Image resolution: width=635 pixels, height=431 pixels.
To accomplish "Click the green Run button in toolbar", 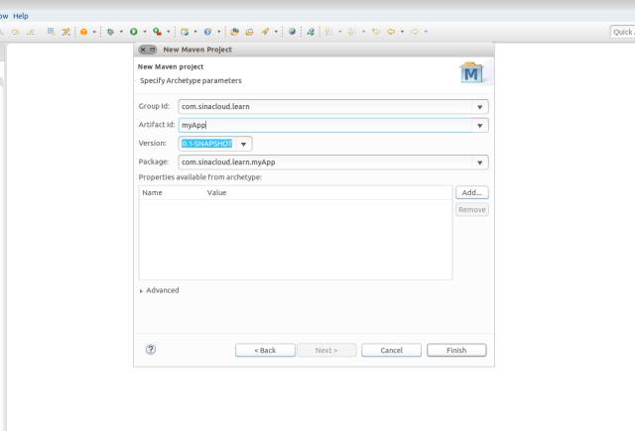I will [x=133, y=32].
